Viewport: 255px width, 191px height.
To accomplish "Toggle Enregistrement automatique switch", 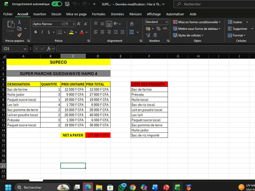I will point(57,4).
